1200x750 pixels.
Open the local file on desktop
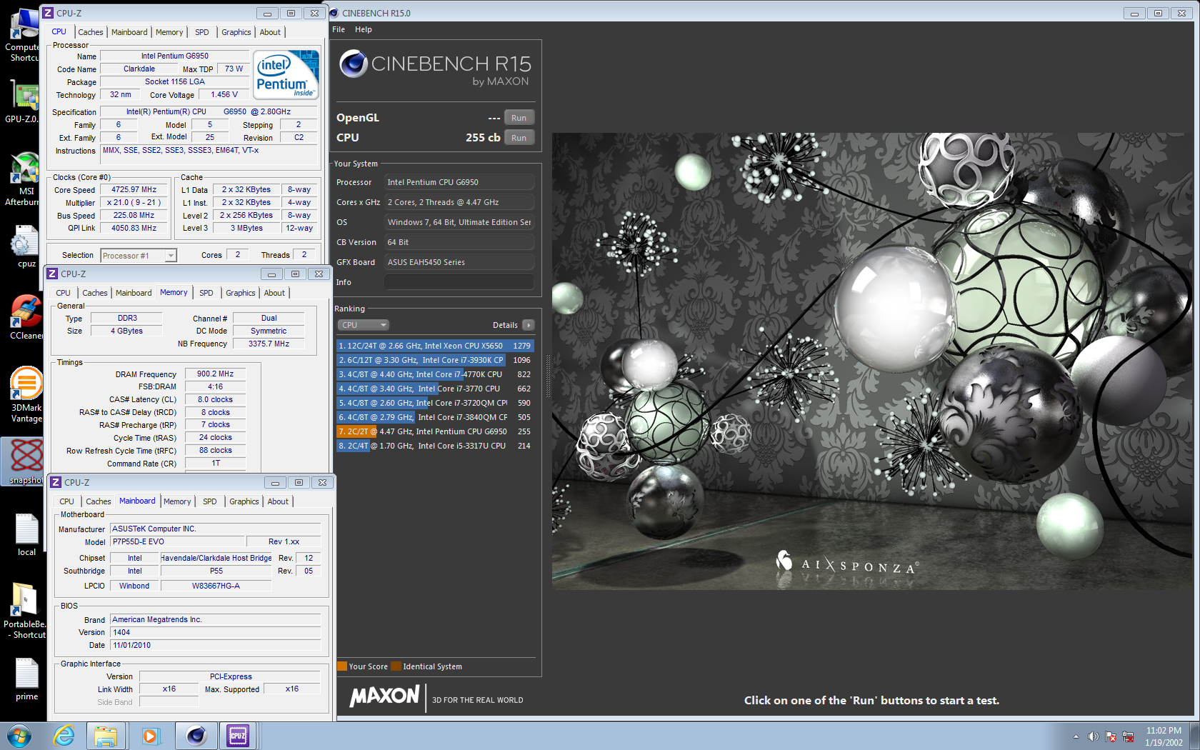coord(26,536)
